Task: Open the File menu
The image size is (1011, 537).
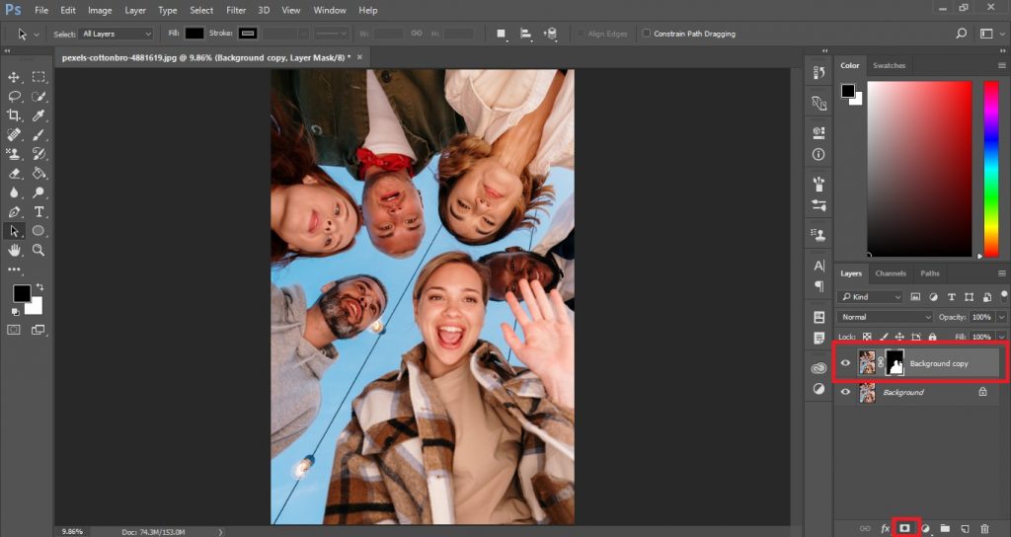Action: pos(41,10)
